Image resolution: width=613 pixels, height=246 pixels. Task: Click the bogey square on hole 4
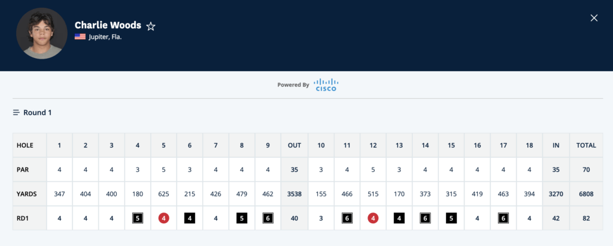click(138, 218)
